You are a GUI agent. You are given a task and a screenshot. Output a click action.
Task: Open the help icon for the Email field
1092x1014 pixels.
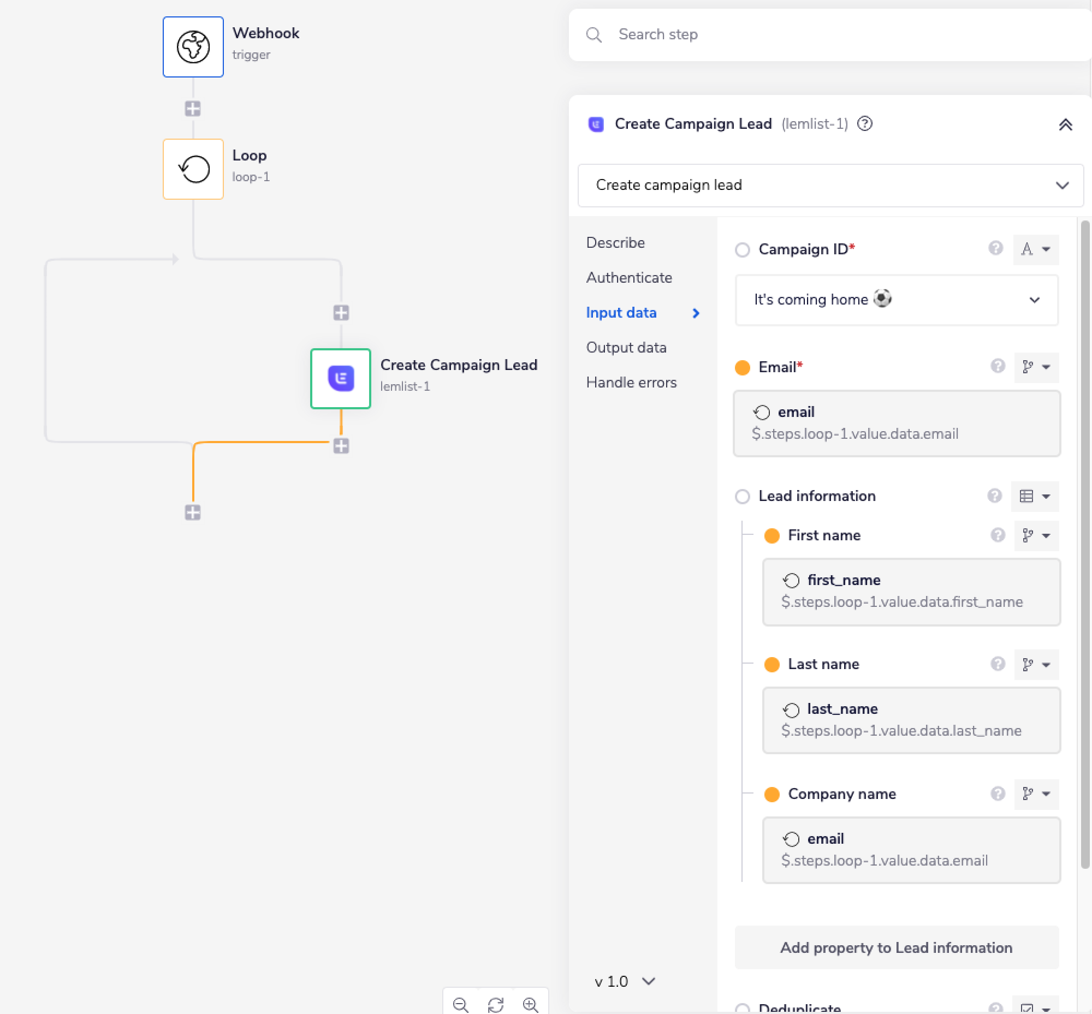pyautogui.click(x=997, y=366)
